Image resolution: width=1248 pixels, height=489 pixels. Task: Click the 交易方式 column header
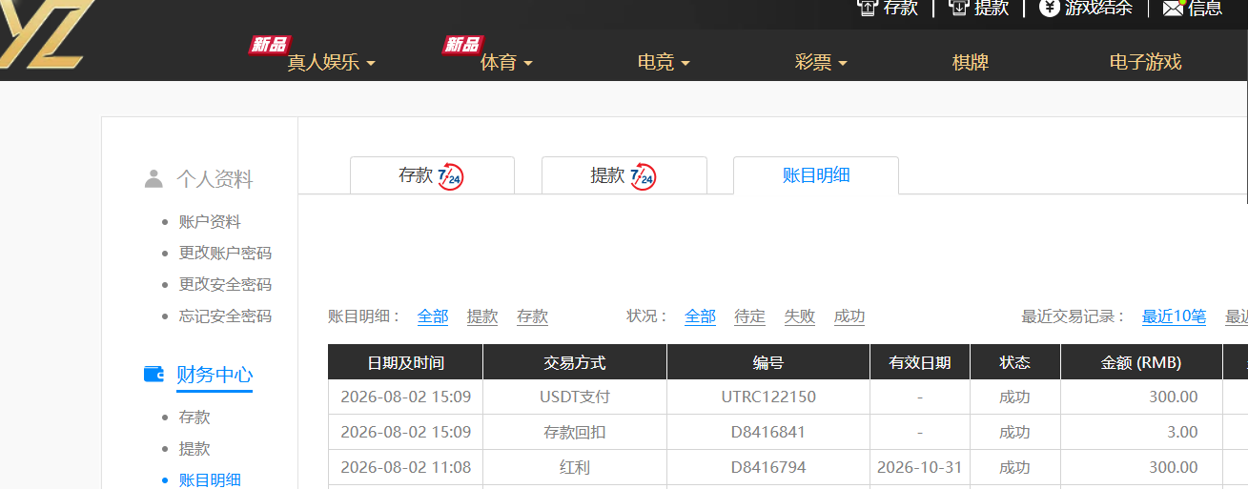tap(575, 363)
